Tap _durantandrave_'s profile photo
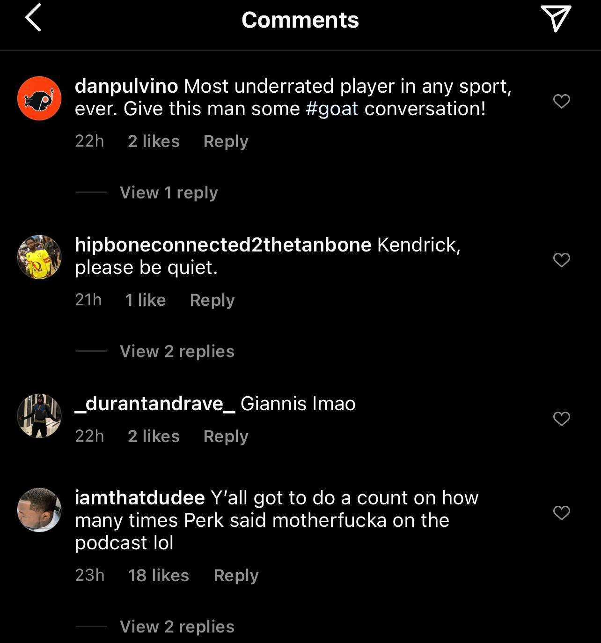The height and width of the screenshot is (643, 601). [x=39, y=416]
